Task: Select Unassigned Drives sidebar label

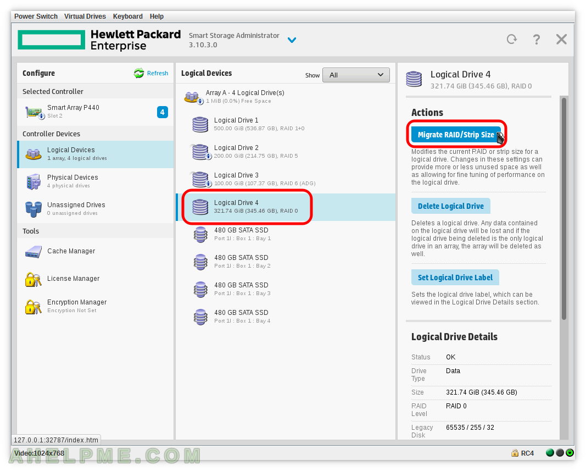Action: (x=76, y=205)
